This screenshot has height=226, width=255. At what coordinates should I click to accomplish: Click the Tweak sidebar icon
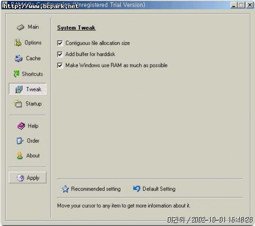click(x=19, y=89)
